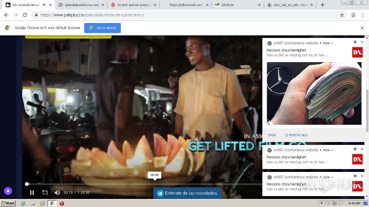The height and width of the screenshot is (207, 369).
Task: Pause the video playback
Action: (x=32, y=193)
